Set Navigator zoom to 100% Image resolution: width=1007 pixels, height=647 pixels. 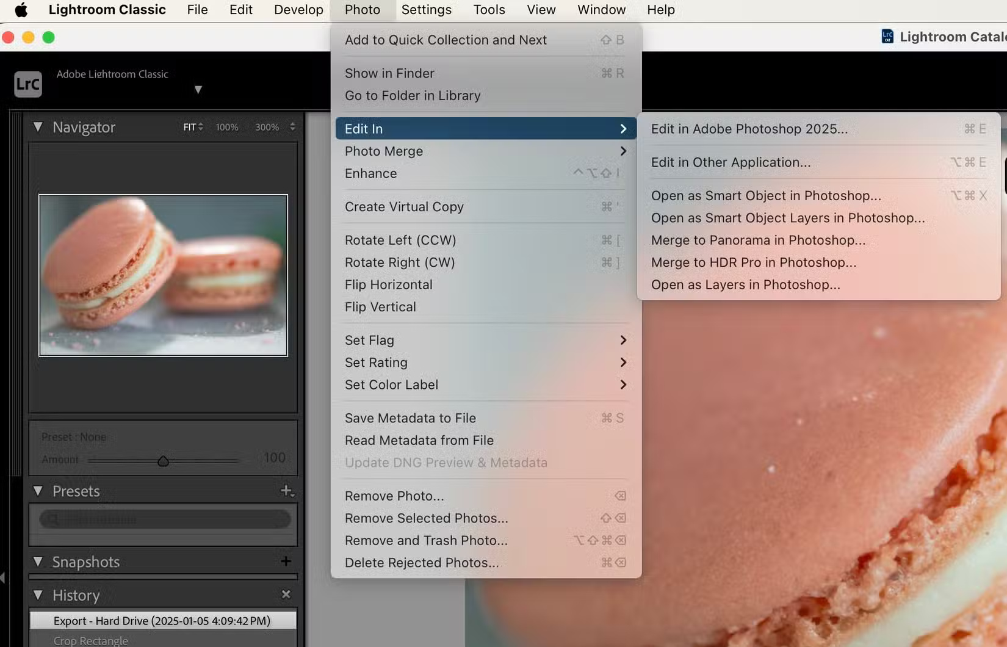[226, 127]
